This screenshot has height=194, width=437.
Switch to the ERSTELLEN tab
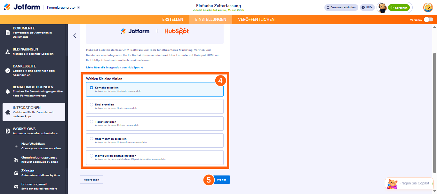173,19
